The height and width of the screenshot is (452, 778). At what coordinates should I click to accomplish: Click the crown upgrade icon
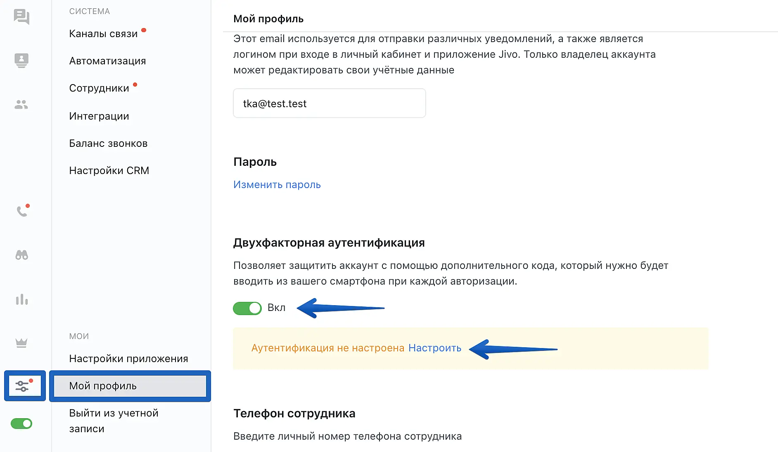[x=21, y=343]
